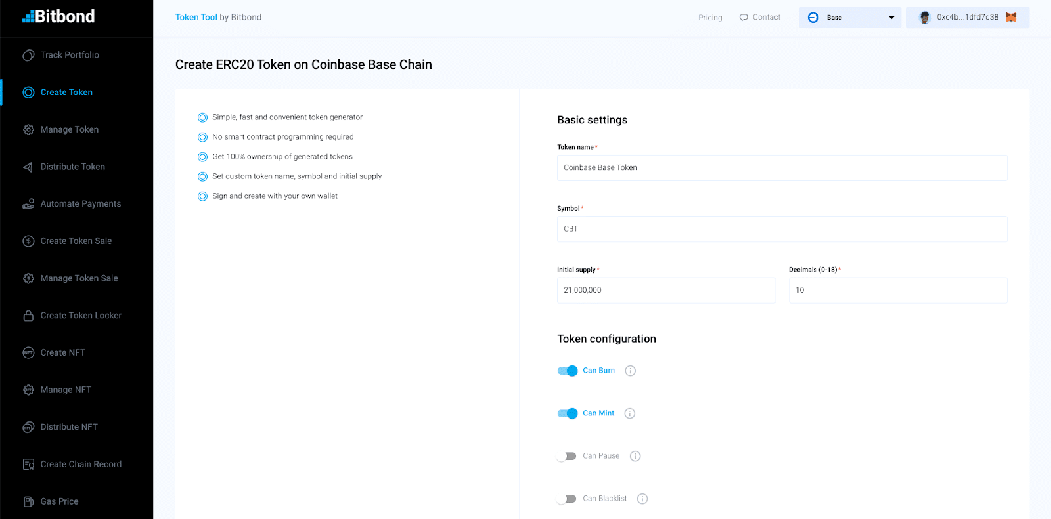Click the Automate Payments hand icon
This screenshot has height=519, width=1051.
[x=28, y=204]
